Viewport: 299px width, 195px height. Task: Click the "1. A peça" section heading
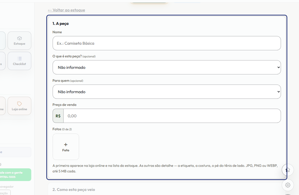tap(61, 24)
